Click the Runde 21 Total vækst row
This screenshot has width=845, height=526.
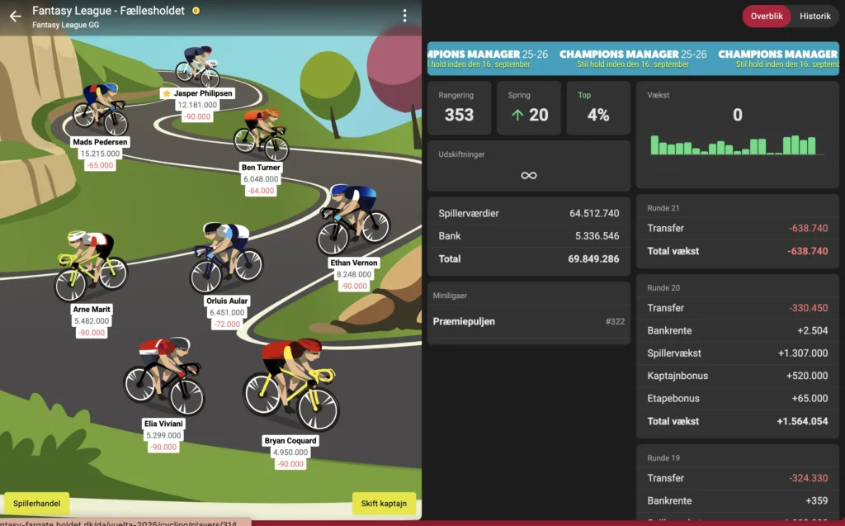tap(737, 251)
